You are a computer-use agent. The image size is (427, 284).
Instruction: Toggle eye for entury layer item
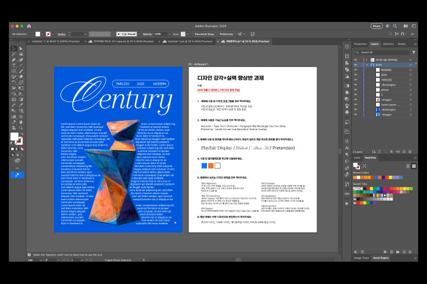tap(355, 90)
